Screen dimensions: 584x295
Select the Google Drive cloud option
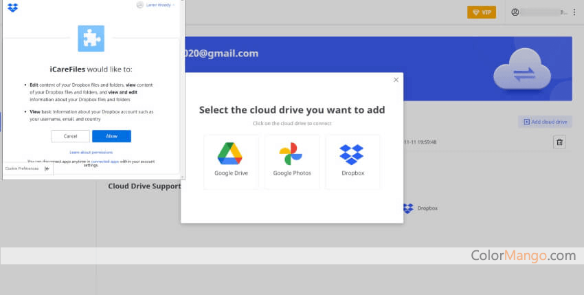(x=231, y=161)
